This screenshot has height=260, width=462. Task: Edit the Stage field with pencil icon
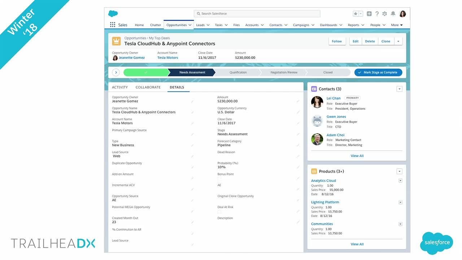click(298, 134)
